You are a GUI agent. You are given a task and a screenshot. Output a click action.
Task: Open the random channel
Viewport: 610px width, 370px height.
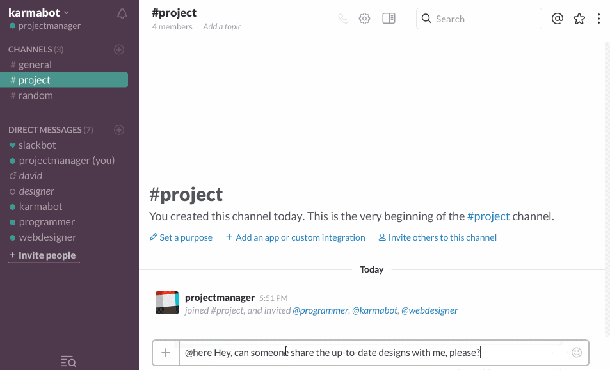click(x=35, y=95)
